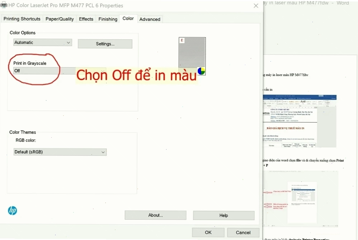
Task: Click the Color tab
Action: click(128, 19)
